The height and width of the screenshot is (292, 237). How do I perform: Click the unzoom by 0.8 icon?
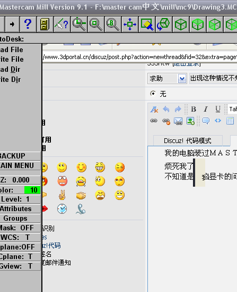113,24
